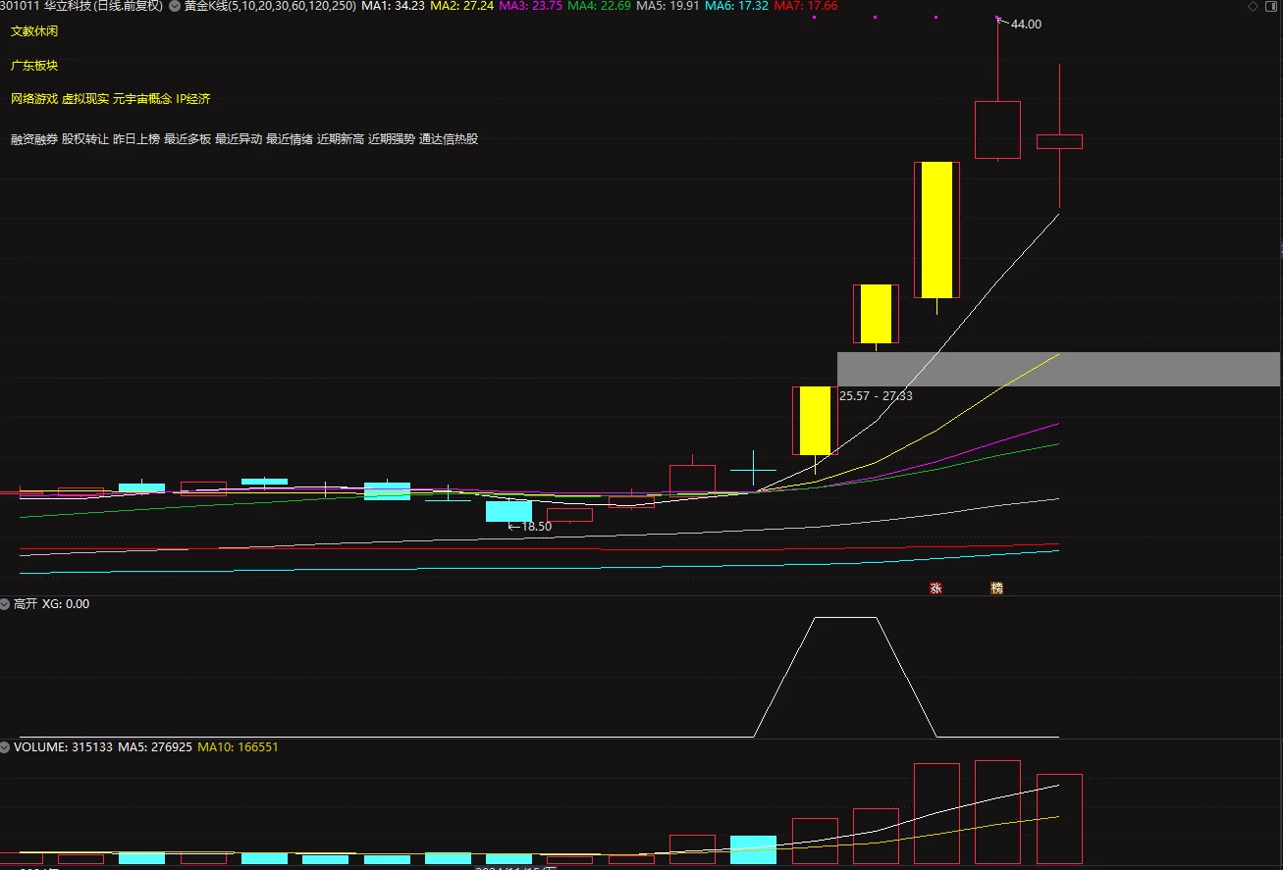Select the 元宇宙概念 concept tag

[142, 99]
